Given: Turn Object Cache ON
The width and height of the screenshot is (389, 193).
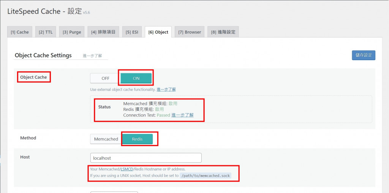Looking at the screenshot, I should [136, 78].
